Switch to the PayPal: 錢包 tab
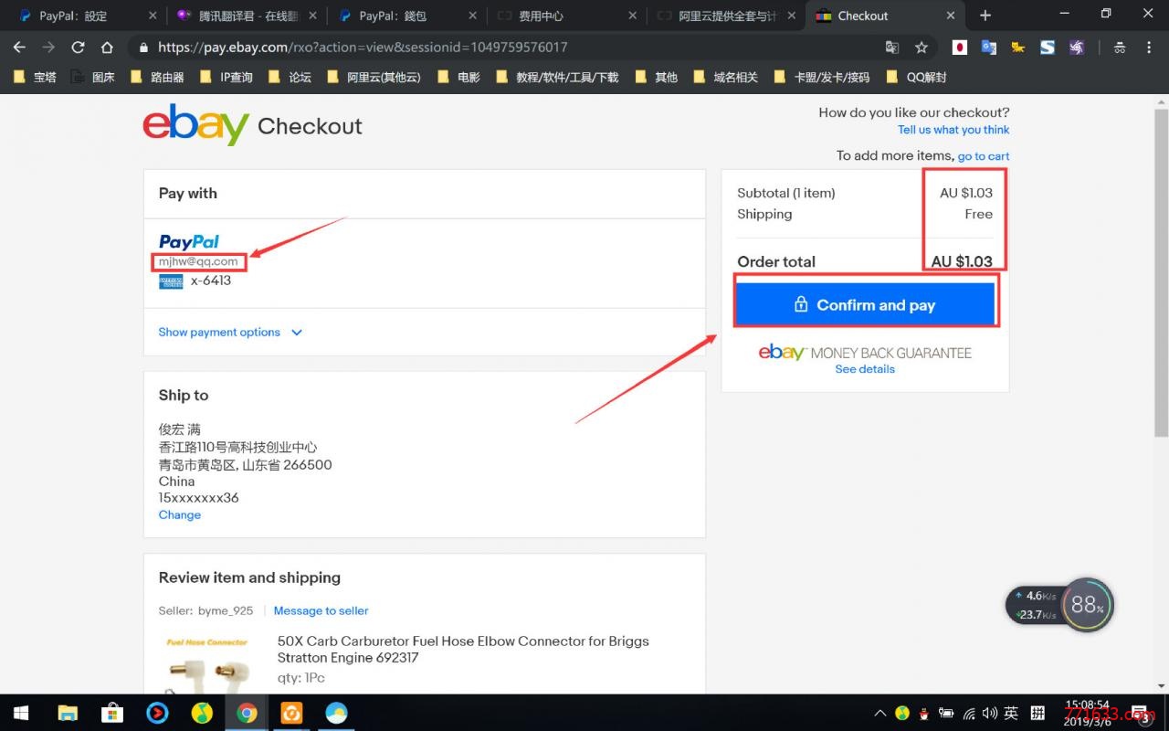Image resolution: width=1169 pixels, height=731 pixels. [x=407, y=16]
